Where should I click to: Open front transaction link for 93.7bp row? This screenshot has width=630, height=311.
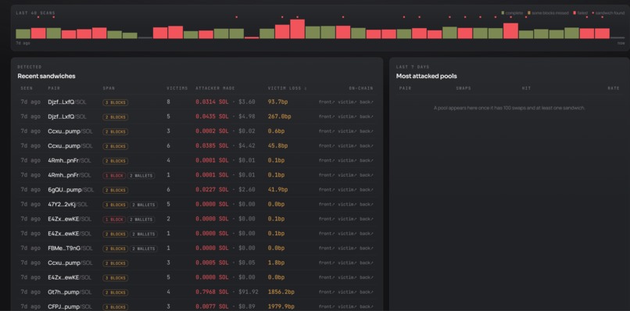pos(326,102)
